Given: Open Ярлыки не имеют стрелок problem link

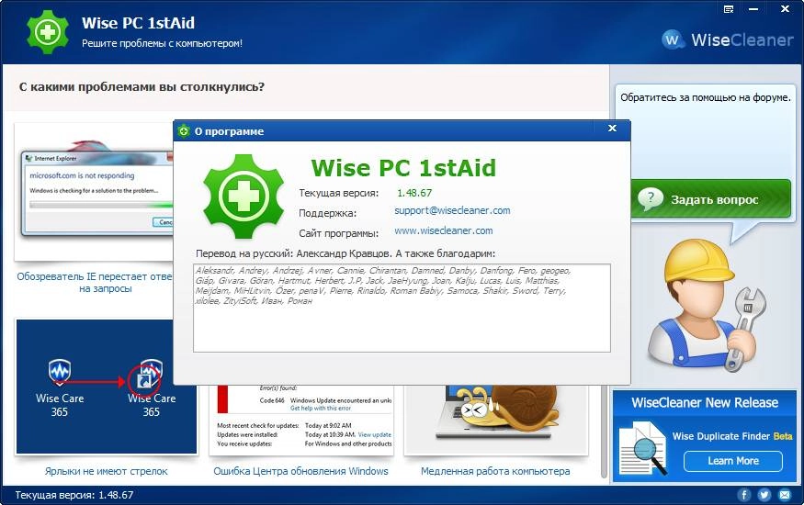Looking at the screenshot, I should 107,471.
